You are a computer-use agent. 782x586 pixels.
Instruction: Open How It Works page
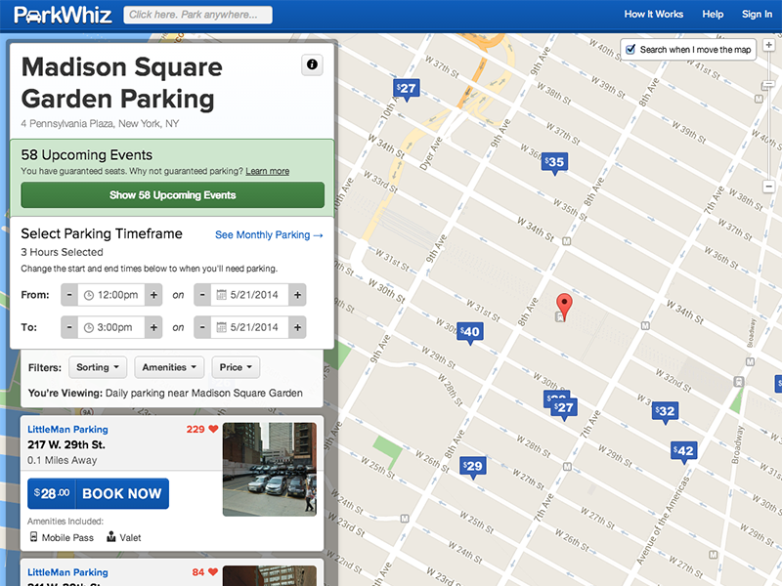point(653,15)
